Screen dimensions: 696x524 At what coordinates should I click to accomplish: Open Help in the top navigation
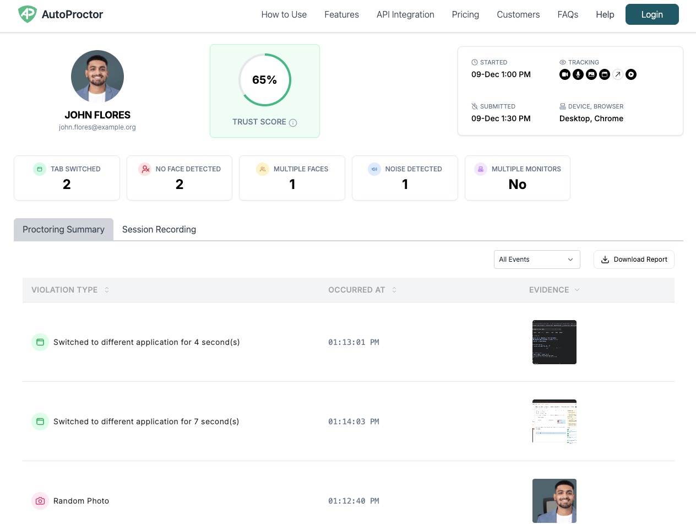(605, 14)
